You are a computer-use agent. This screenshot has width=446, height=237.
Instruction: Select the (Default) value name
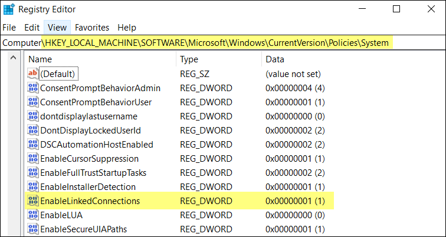(x=58, y=74)
